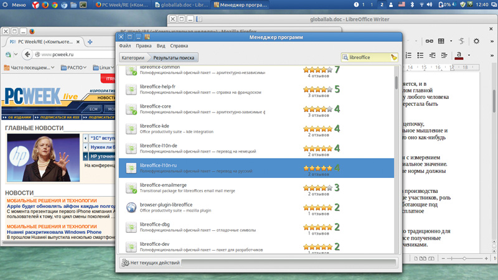Open the terminal from the panel

[83, 5]
